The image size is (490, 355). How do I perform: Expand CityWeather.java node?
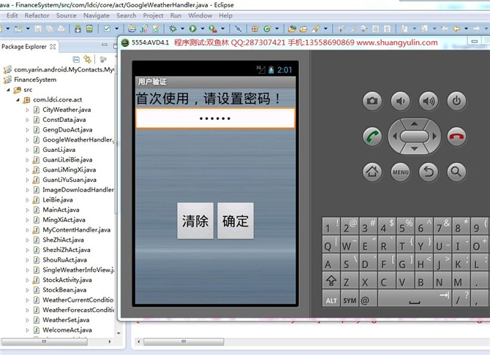coord(28,110)
